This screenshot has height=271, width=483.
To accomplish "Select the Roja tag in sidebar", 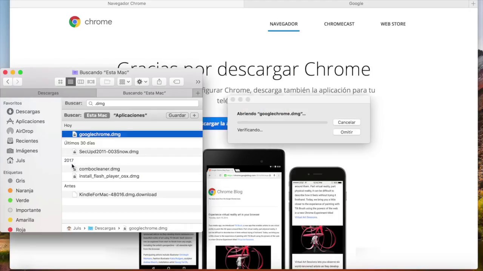I will pyautogui.click(x=21, y=230).
